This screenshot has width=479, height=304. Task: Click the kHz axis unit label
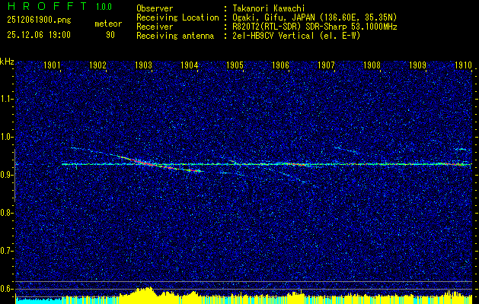(7, 62)
